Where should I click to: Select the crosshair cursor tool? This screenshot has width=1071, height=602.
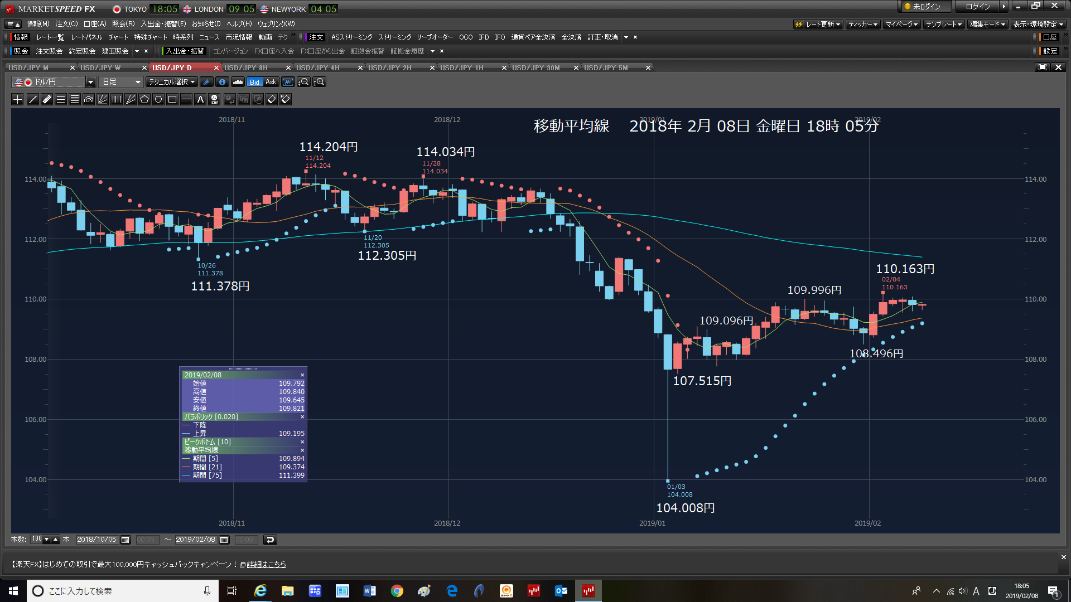(18, 99)
